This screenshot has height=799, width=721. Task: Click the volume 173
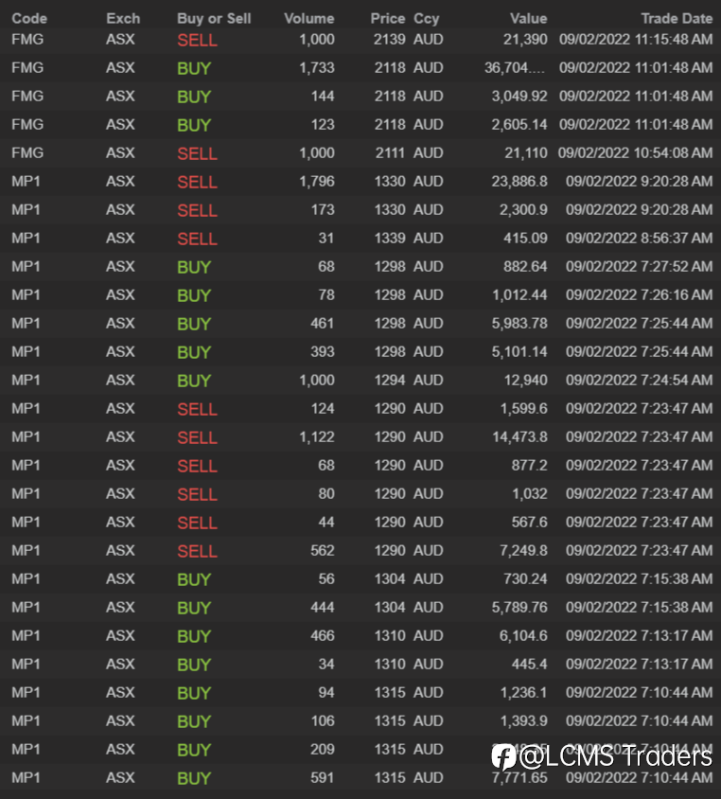(323, 210)
